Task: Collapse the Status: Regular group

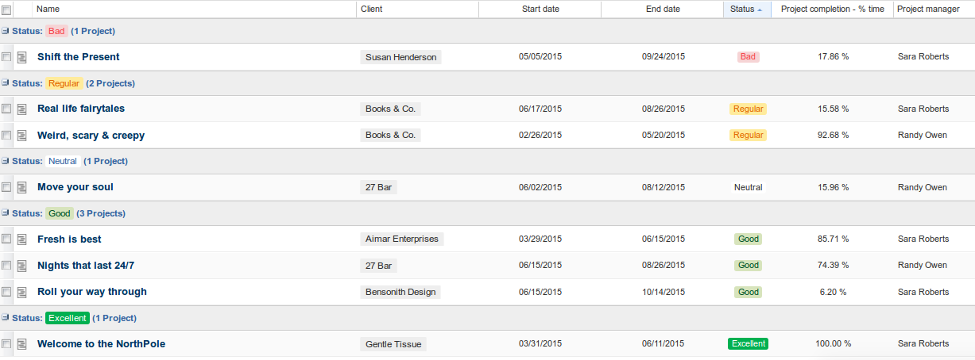Action: point(6,83)
